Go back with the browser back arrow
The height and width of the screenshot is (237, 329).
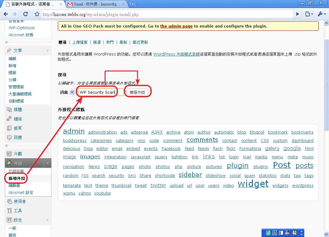[x=6, y=14]
